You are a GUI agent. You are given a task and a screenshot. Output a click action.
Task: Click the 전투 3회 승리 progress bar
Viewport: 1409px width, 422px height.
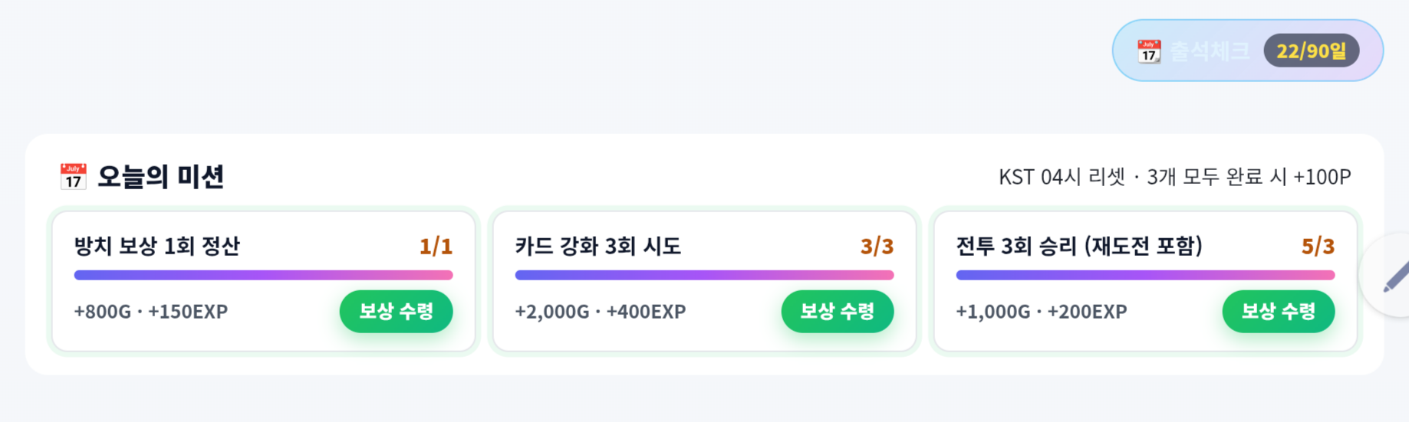coord(1145,275)
